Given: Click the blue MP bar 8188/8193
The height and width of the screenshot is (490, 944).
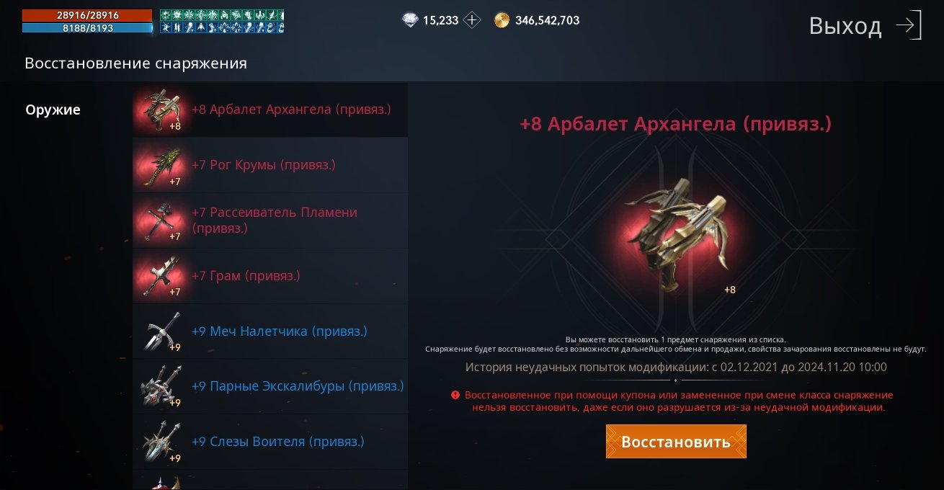Looking at the screenshot, I should point(87,28).
